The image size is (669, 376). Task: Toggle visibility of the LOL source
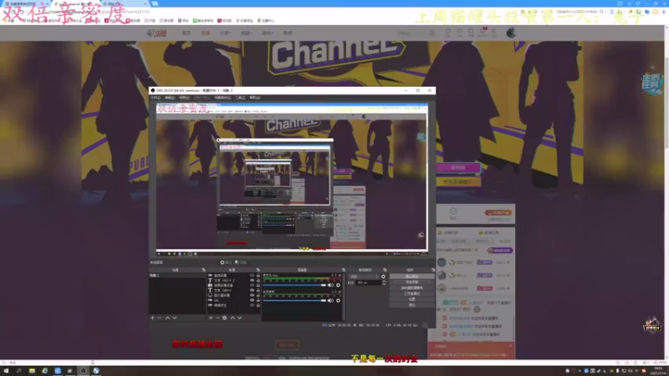(x=252, y=300)
